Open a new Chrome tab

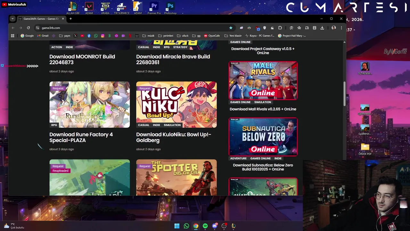70,19
